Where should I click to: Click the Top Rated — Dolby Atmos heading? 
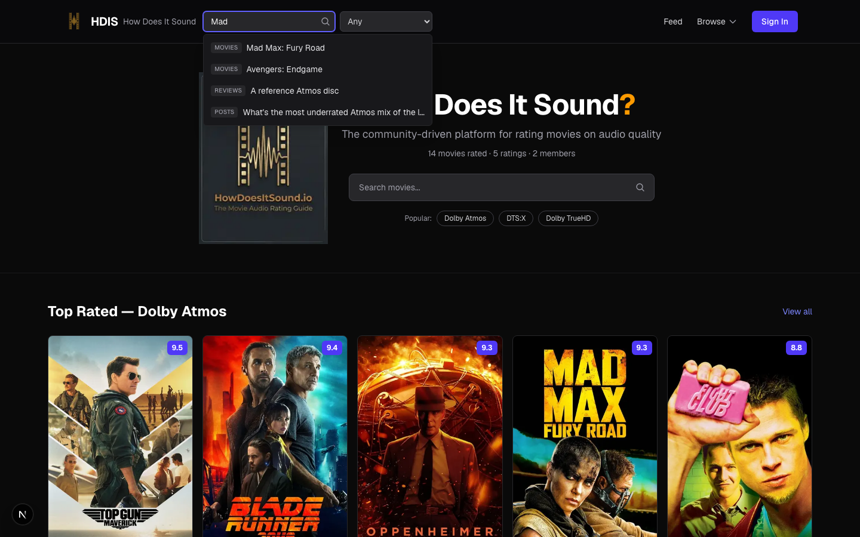137,311
